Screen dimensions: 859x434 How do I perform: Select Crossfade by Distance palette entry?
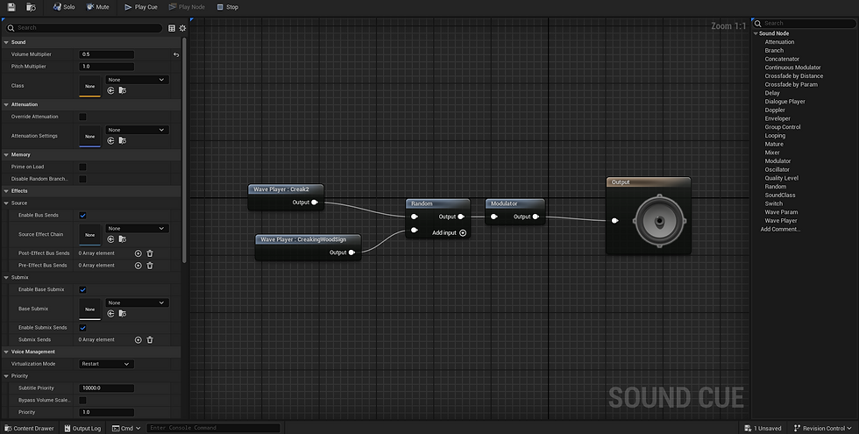pyautogui.click(x=794, y=76)
